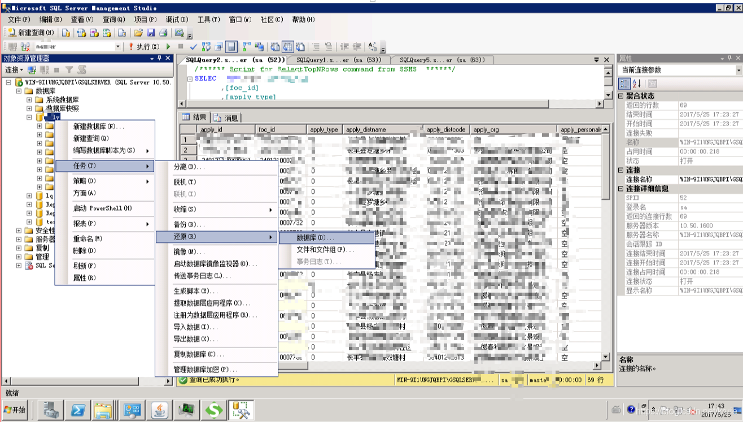Viewport: 743px width, 422px height.
Task: Click Object Explorer connect icon next to 连接
Action: 32,70
